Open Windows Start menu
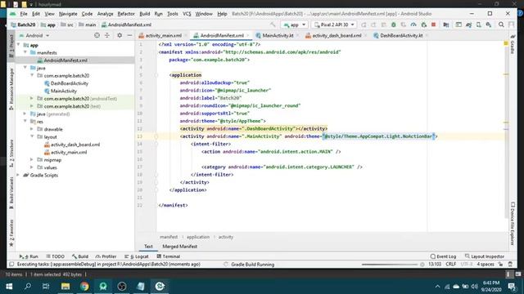Image resolution: width=524 pixels, height=294 pixels. (9, 287)
